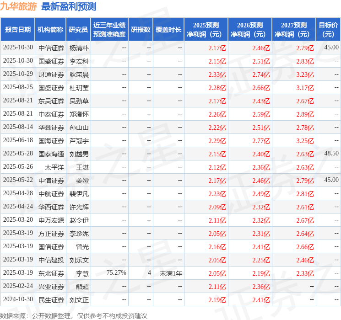Select 中信建投 institution cell
Viewport: 341px width, 320px height.
pos(51,260)
